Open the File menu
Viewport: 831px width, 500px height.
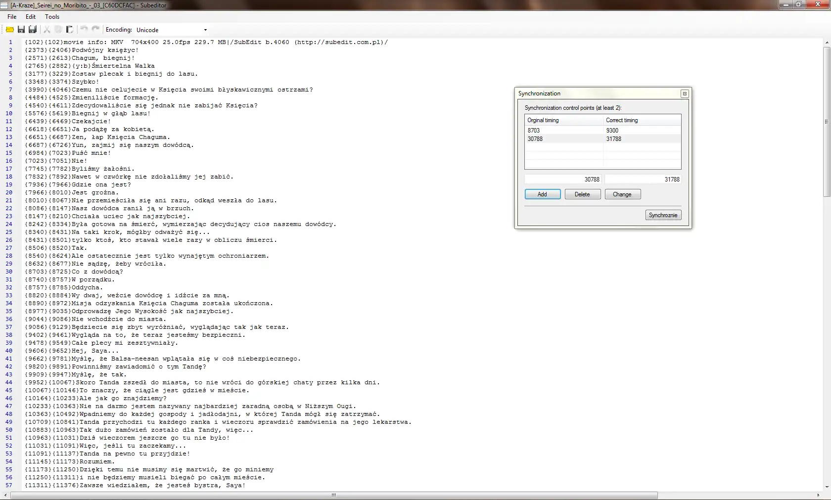point(12,17)
